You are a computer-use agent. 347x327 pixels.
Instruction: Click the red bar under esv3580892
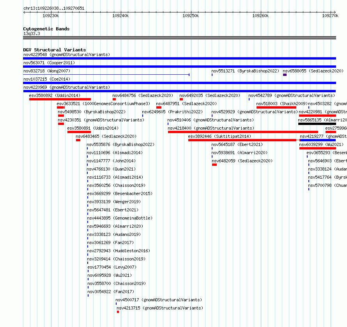60,99
